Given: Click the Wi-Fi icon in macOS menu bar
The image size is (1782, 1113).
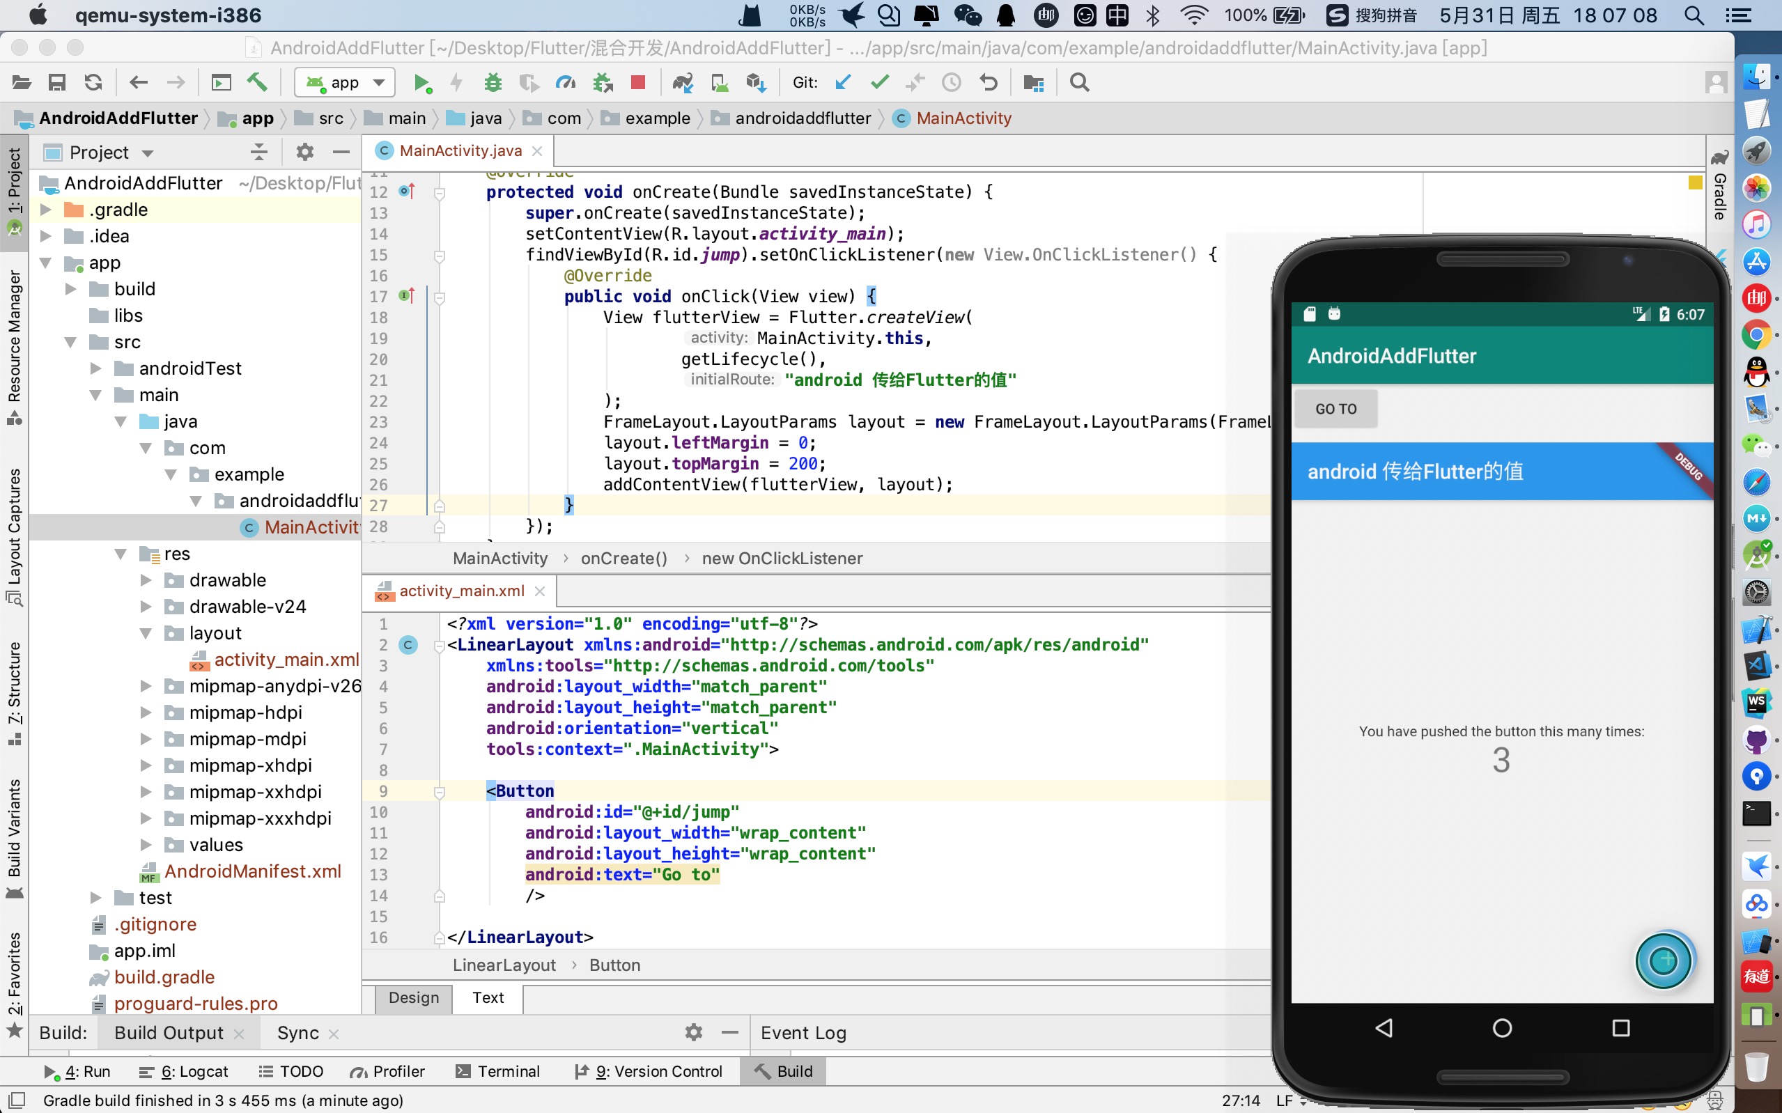Looking at the screenshot, I should [x=1194, y=15].
